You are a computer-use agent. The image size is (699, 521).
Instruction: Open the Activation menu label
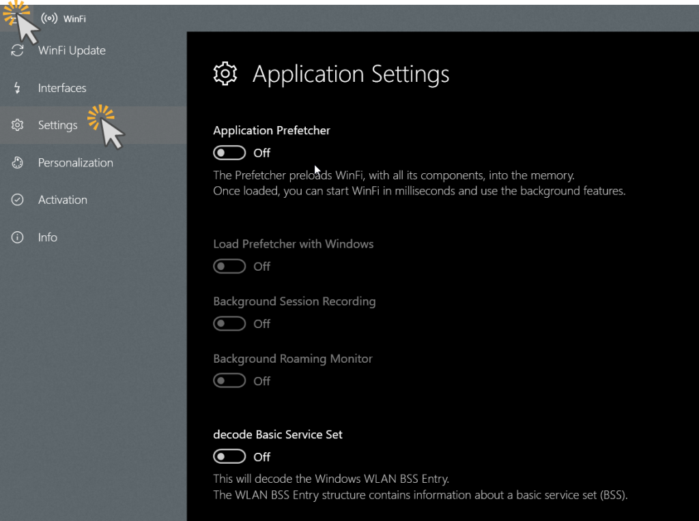tap(63, 200)
